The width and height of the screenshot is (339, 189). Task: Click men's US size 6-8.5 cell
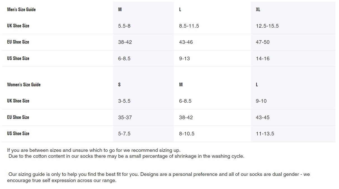coord(124,59)
